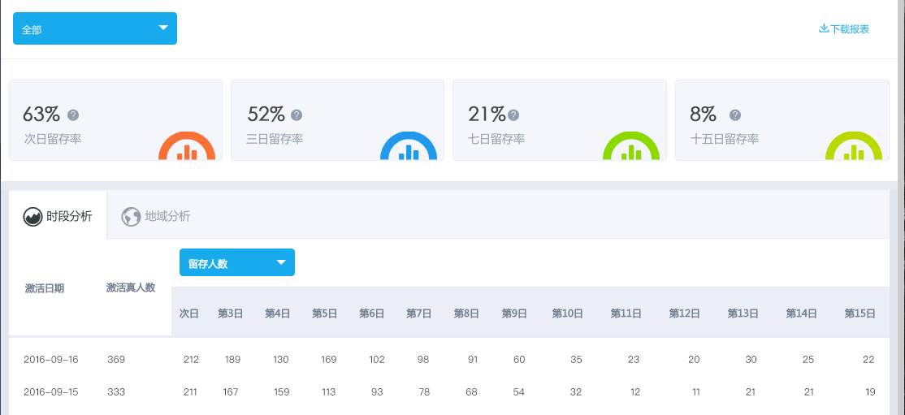Viewport: 905px width, 415px height.
Task: Click the 激活真人数 column header
Action: (x=130, y=288)
